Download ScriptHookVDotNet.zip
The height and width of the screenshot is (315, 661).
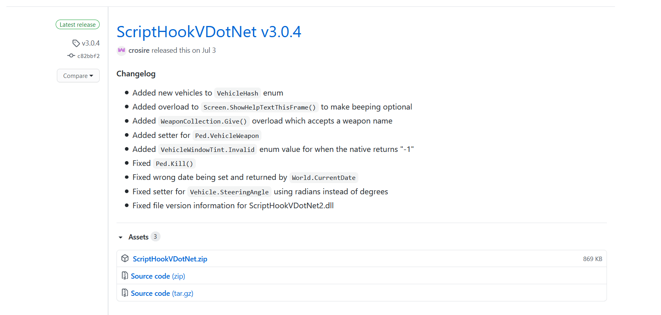point(170,259)
